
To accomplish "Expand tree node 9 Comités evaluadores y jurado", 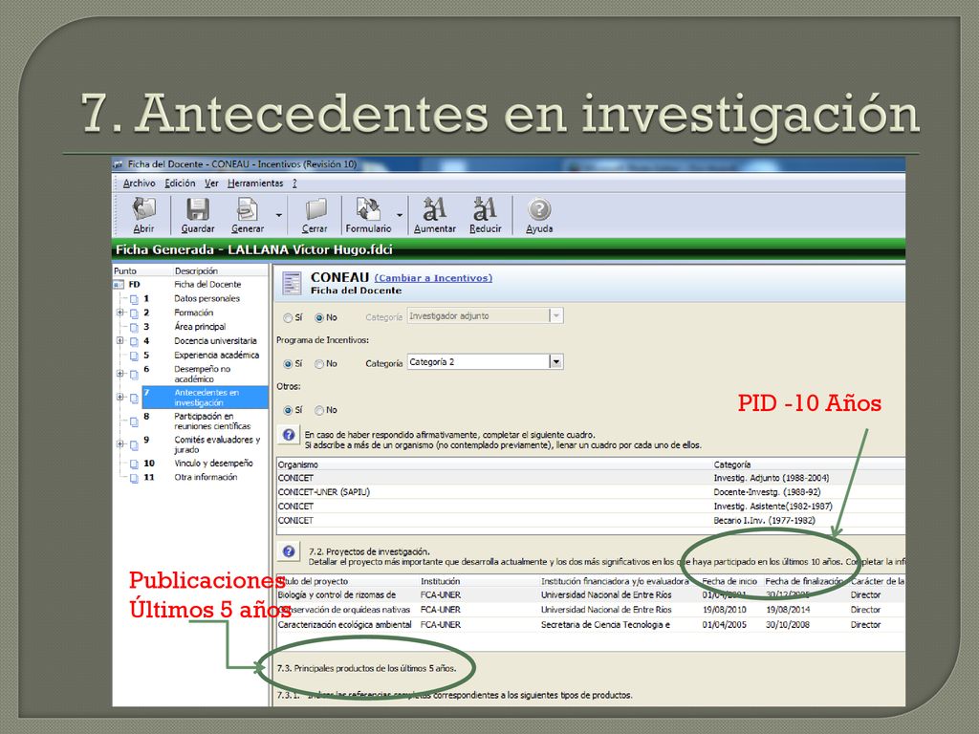I will pos(120,443).
